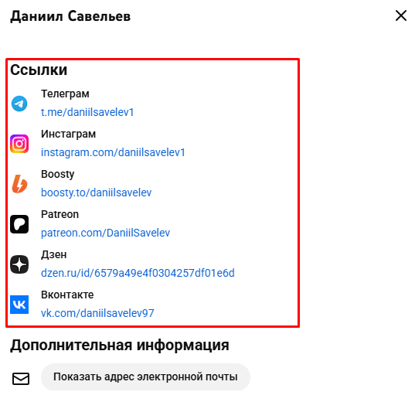Click the Telegram paper-plane icon
Viewport: 415px width, 402px height.
(19, 104)
